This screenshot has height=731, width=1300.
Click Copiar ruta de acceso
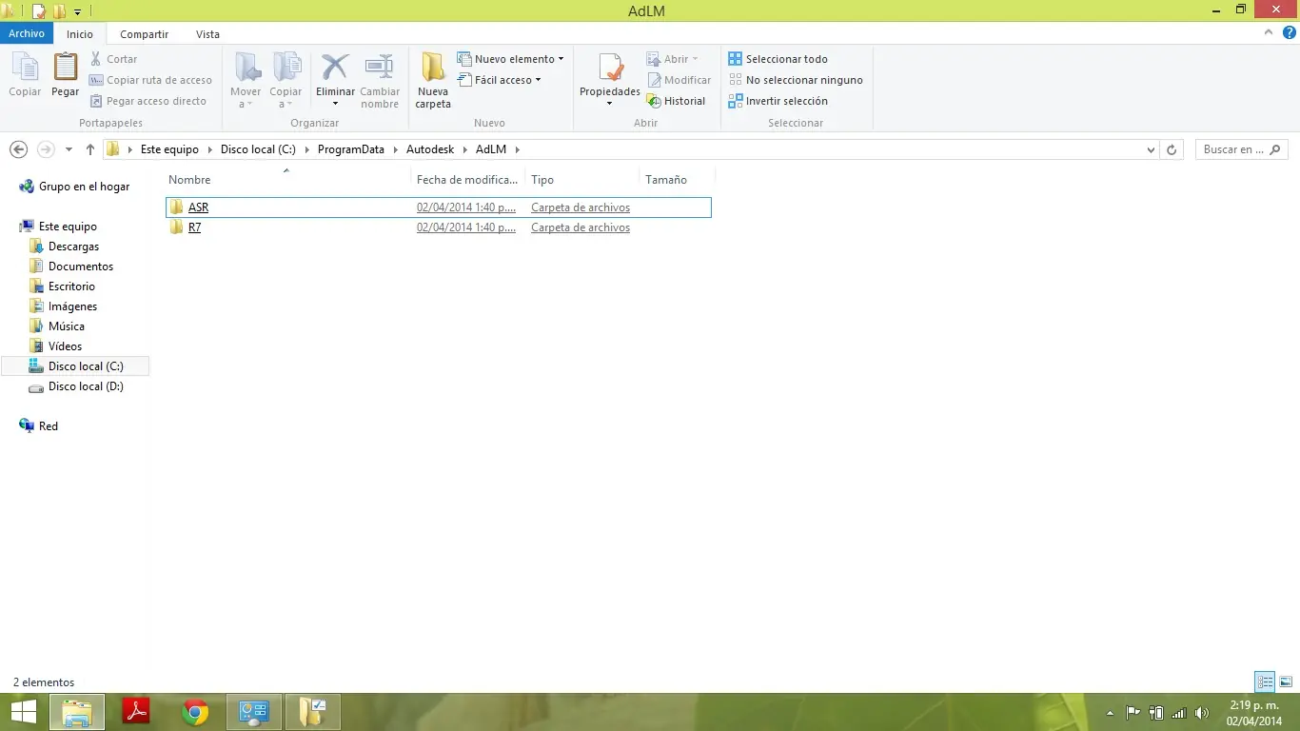tap(150, 80)
